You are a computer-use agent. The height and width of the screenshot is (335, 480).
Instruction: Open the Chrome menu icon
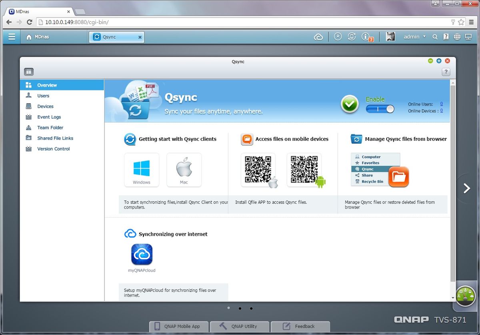click(x=472, y=22)
